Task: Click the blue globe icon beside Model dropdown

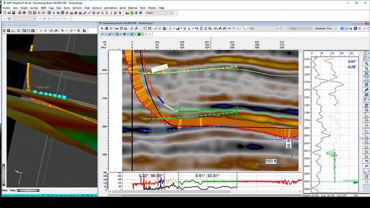Action: coord(140,13)
